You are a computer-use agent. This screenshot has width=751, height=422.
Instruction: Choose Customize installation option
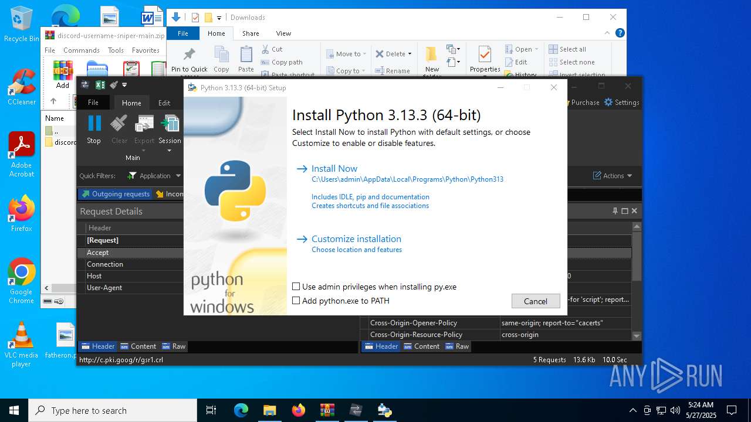pyautogui.click(x=356, y=239)
